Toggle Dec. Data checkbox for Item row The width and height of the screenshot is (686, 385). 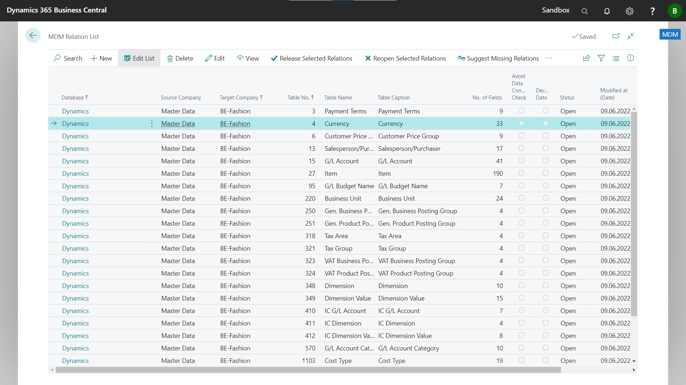click(x=546, y=173)
